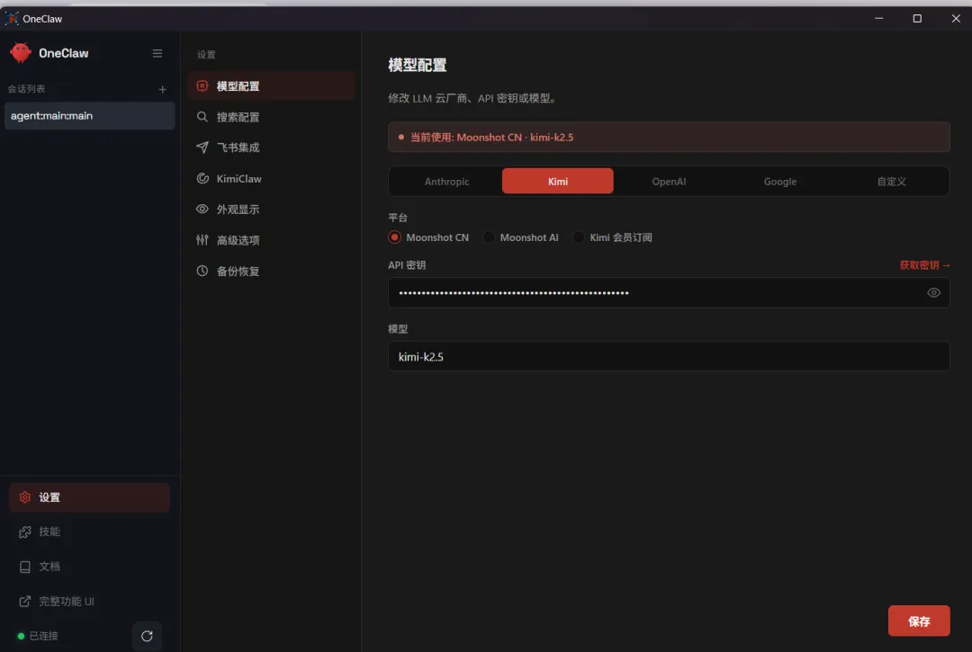The width and height of the screenshot is (972, 652).
Task: Select the Kimi 会员订阅 platform radio
Action: click(x=579, y=237)
